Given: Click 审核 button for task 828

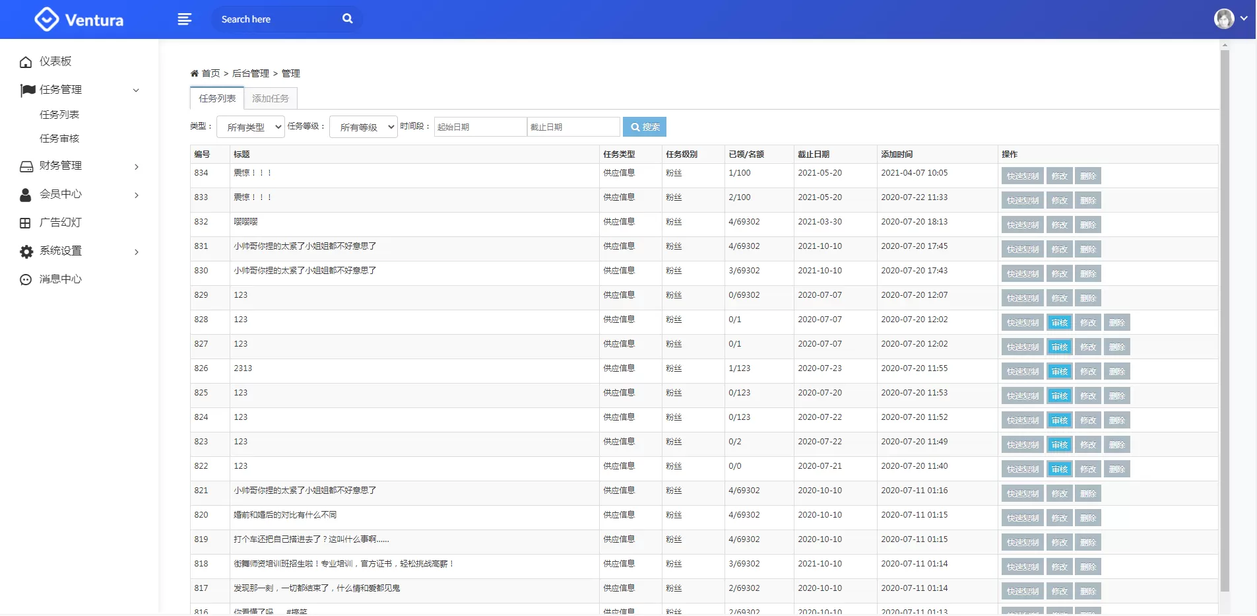Looking at the screenshot, I should click(x=1059, y=323).
